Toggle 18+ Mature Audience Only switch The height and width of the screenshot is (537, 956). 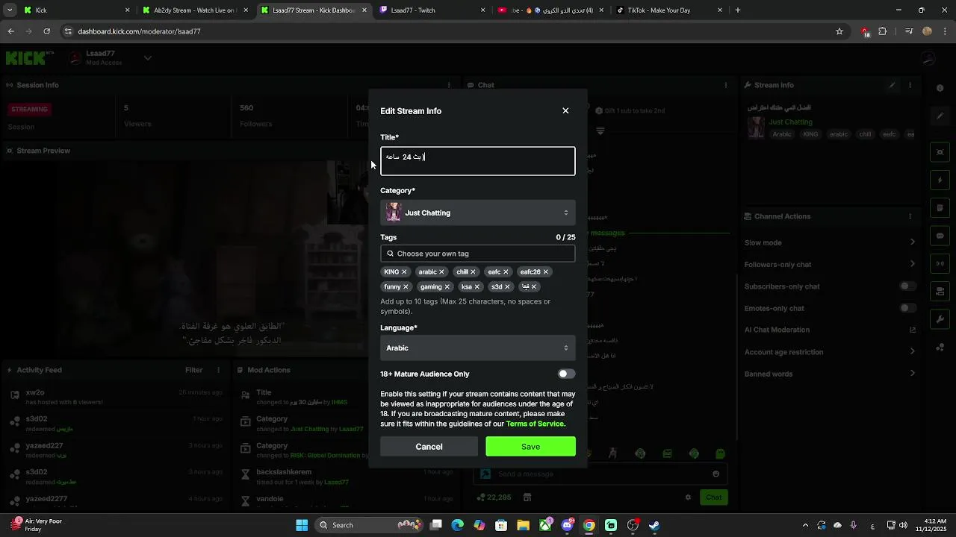pos(567,374)
